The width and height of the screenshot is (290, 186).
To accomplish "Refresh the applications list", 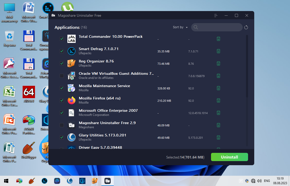I will [x=246, y=27].
